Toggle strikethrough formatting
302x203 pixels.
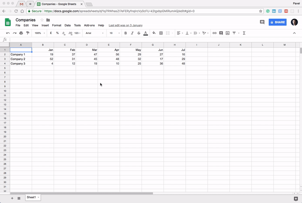(x=139, y=33)
